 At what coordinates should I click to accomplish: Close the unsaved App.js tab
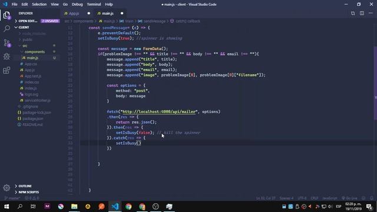click(89, 13)
